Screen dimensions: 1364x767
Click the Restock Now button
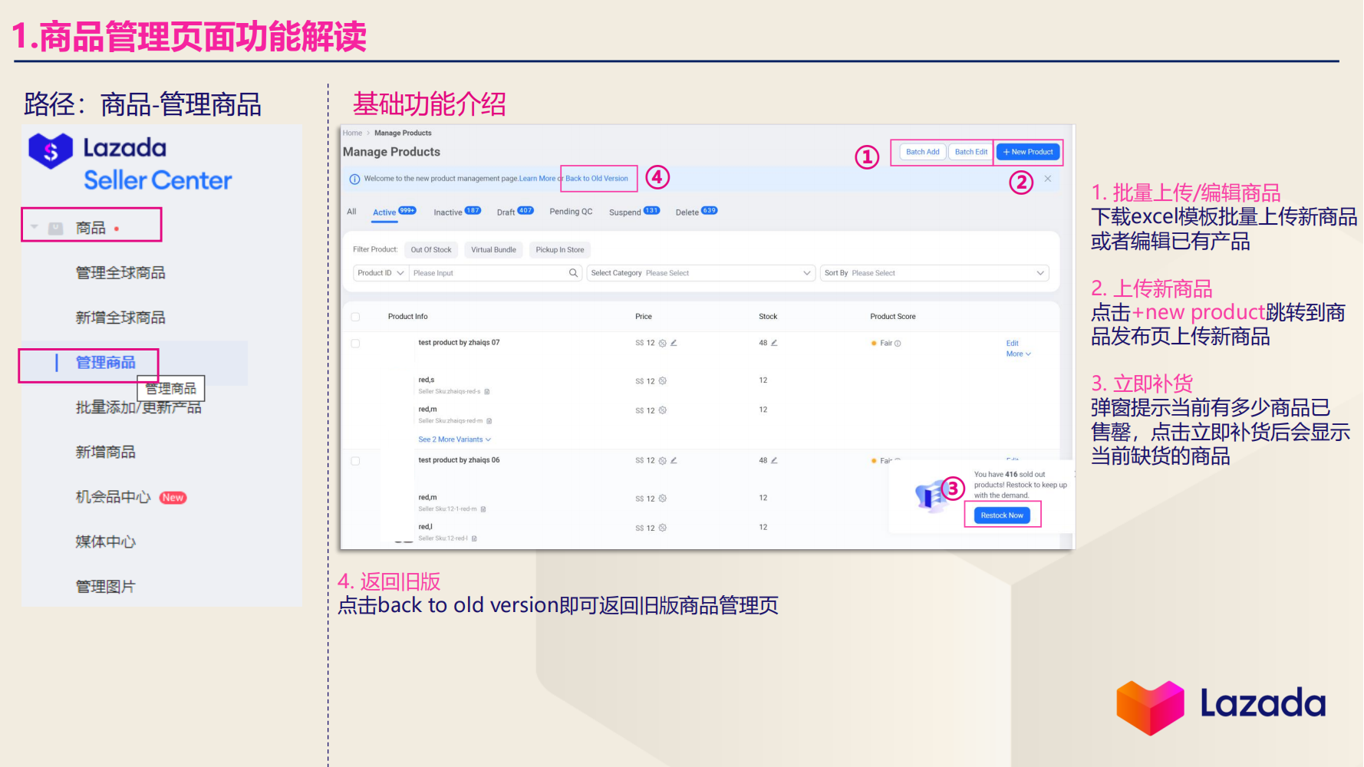pos(1003,515)
